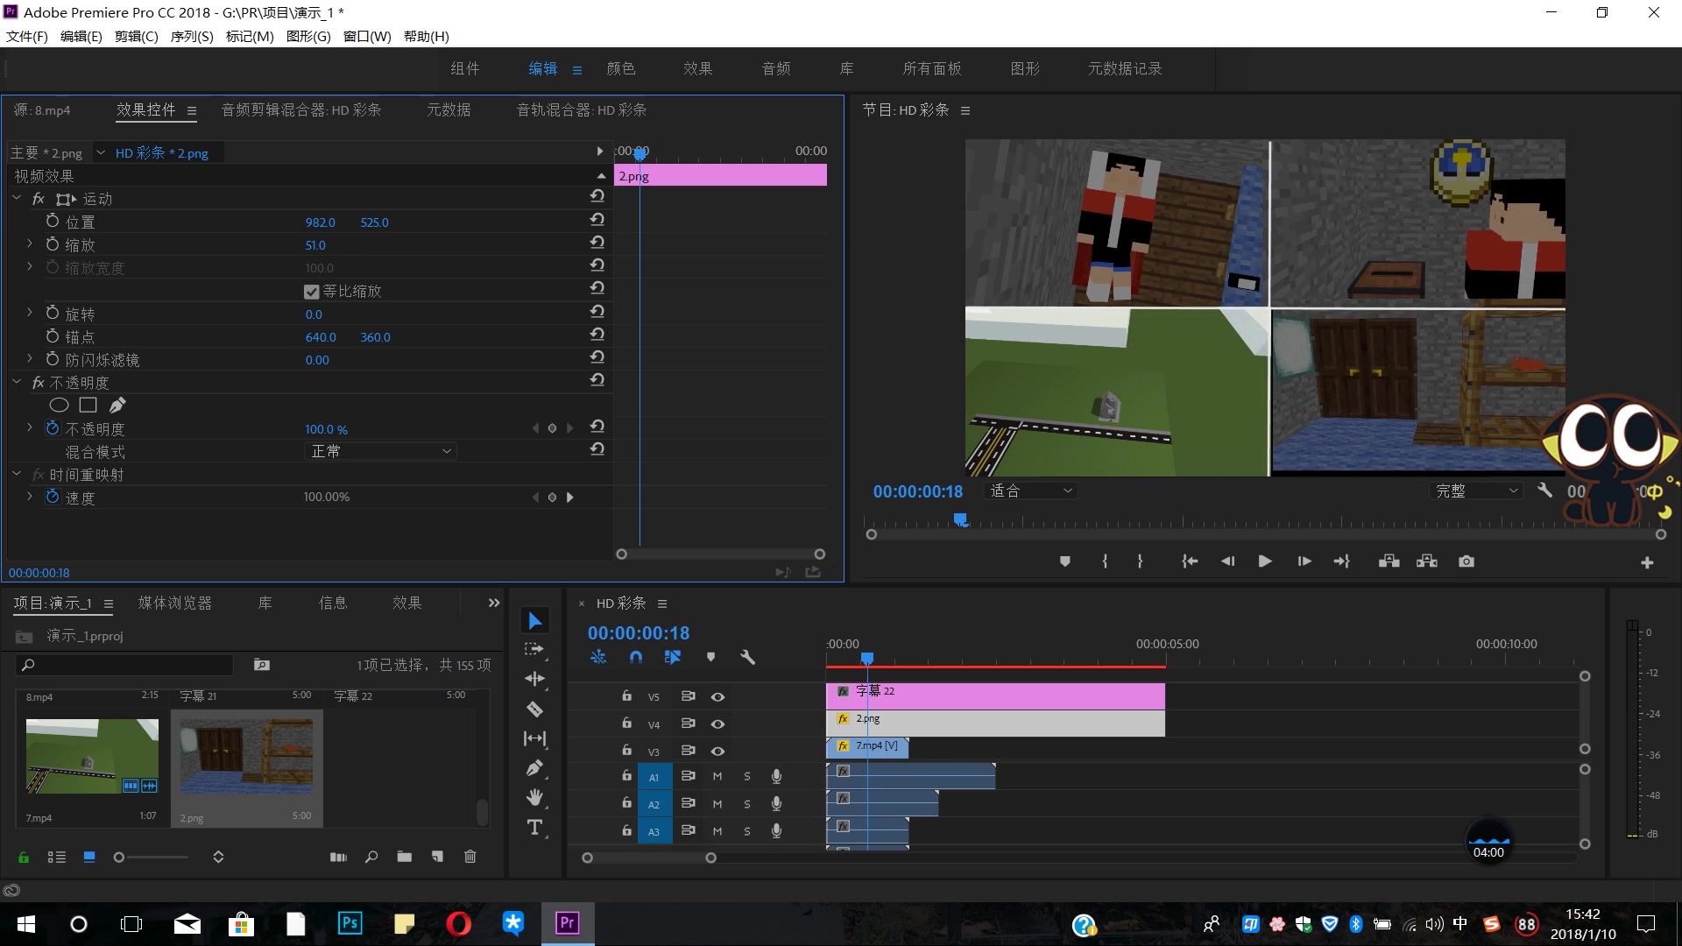Switch to 颜色 workspace tab

click(621, 68)
